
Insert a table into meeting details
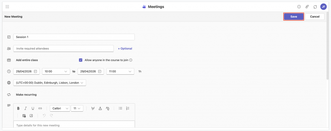[x=24, y=116]
